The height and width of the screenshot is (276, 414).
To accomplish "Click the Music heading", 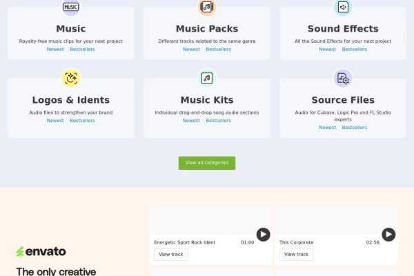I will tap(71, 28).
